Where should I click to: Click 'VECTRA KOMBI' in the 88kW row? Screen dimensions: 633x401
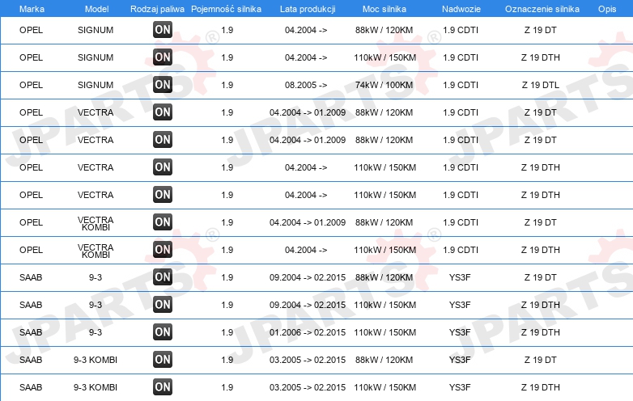tap(96, 223)
